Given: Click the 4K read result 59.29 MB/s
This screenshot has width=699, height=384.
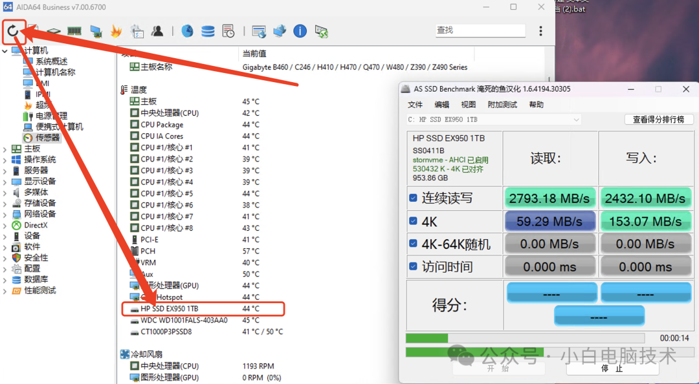Looking at the screenshot, I should pos(549,221).
